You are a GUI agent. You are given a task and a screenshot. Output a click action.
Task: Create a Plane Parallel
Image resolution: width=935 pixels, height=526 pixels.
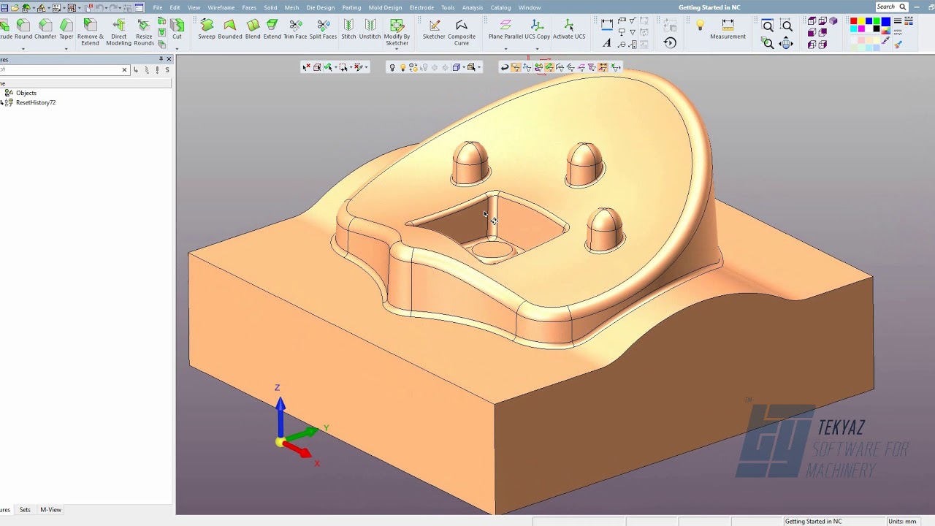505,29
